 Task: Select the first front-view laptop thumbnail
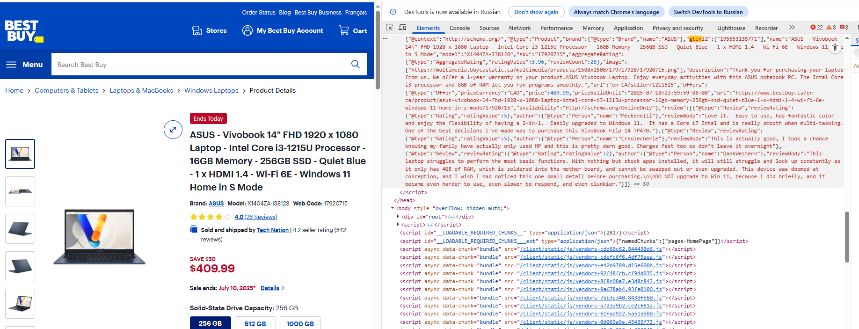tap(20, 154)
